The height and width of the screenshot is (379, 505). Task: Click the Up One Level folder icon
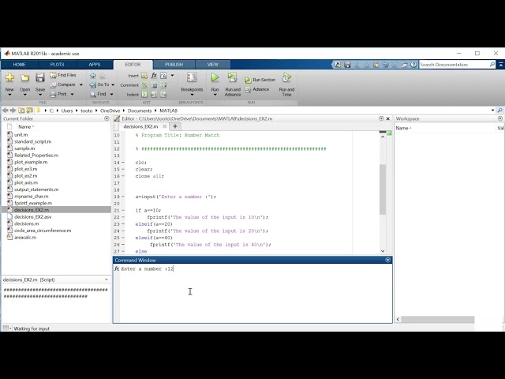click(21, 111)
